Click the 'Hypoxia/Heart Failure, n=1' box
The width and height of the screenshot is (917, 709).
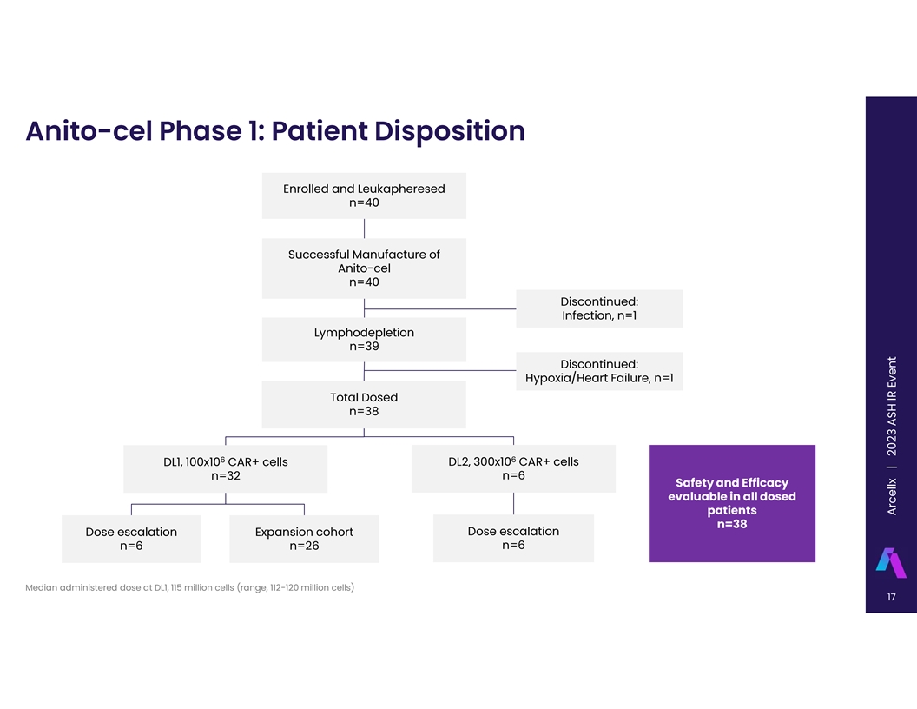[599, 371]
